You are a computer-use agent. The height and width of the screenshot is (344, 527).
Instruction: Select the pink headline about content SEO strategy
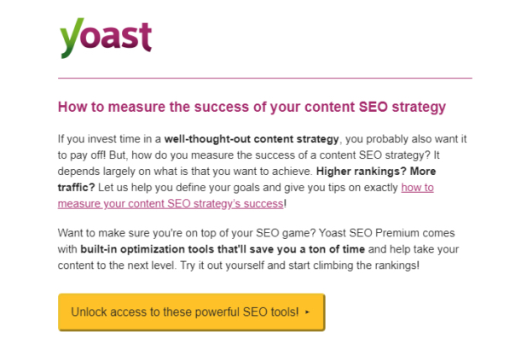tap(252, 107)
